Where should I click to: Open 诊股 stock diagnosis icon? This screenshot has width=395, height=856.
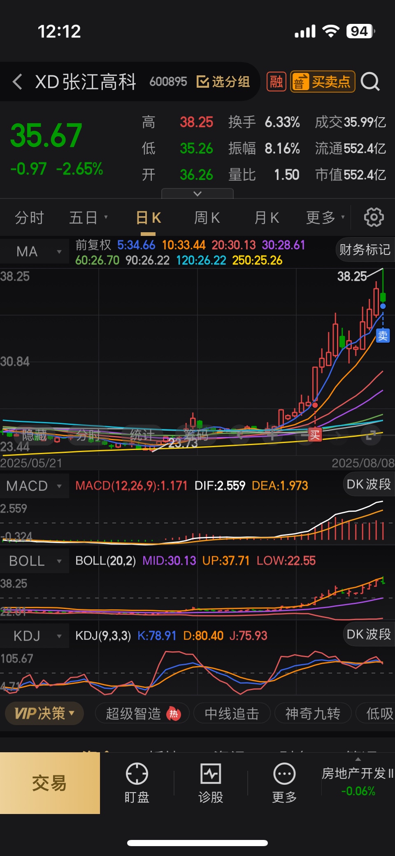pyautogui.click(x=211, y=783)
